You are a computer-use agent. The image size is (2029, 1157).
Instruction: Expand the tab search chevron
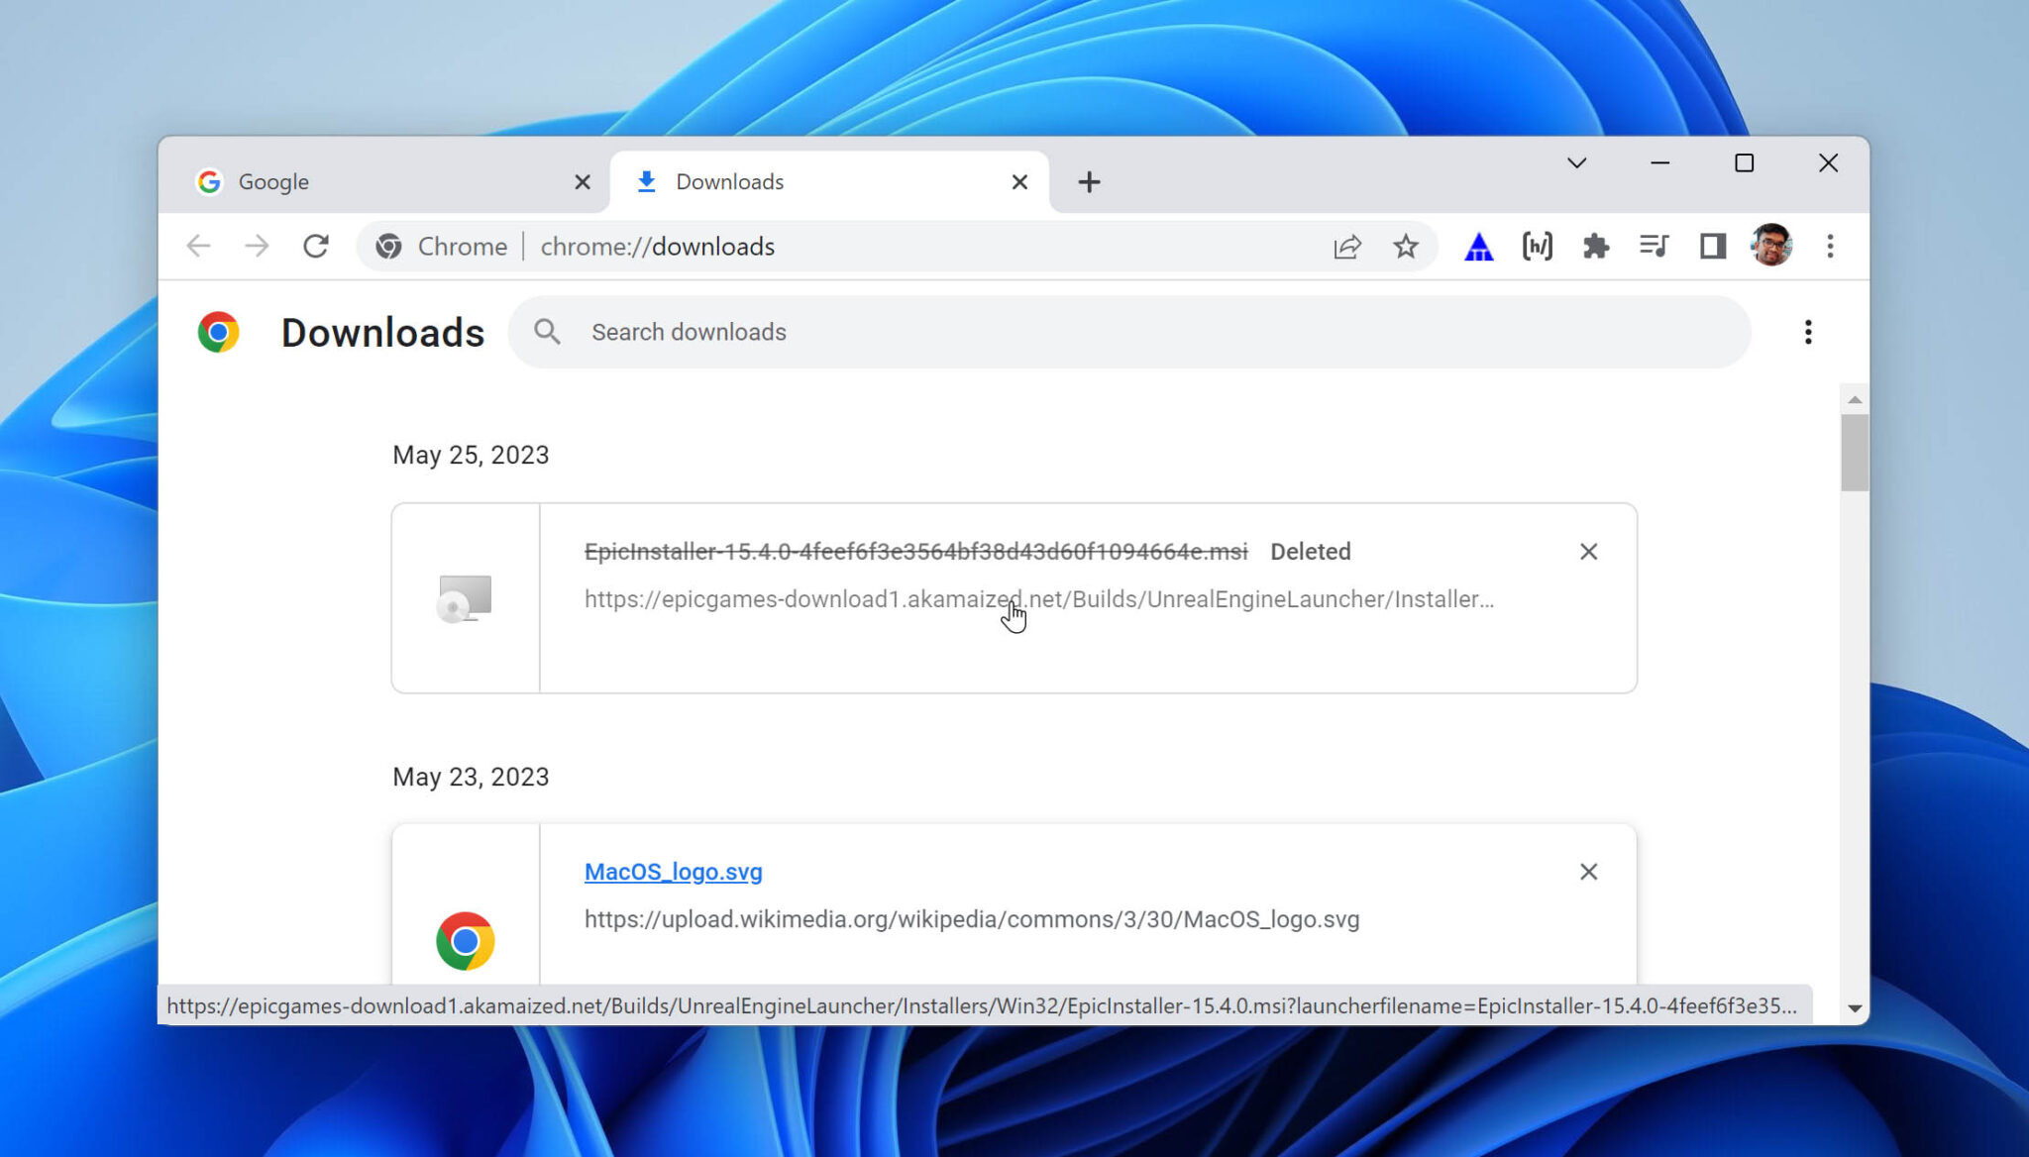(x=1577, y=162)
